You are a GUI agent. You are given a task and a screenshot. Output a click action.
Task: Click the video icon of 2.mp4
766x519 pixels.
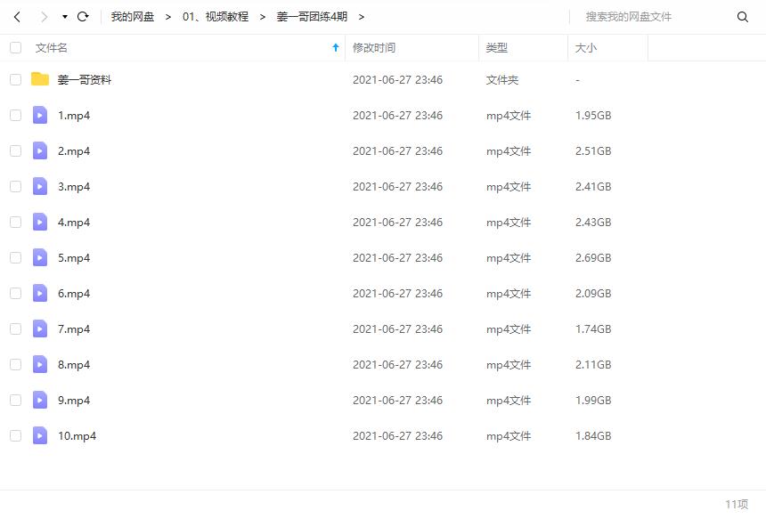40,150
